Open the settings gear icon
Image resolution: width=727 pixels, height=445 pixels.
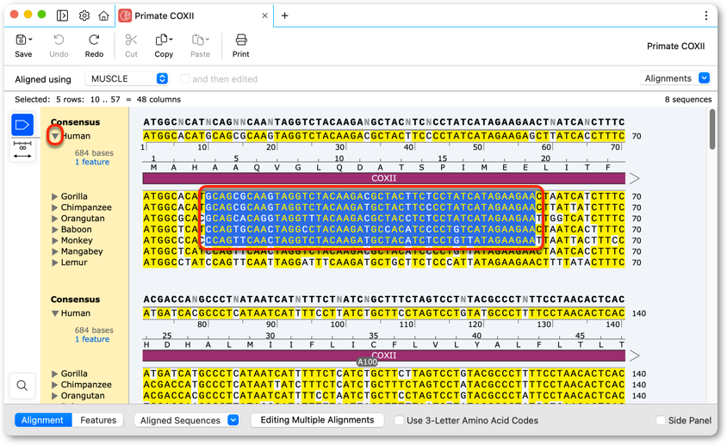84,15
